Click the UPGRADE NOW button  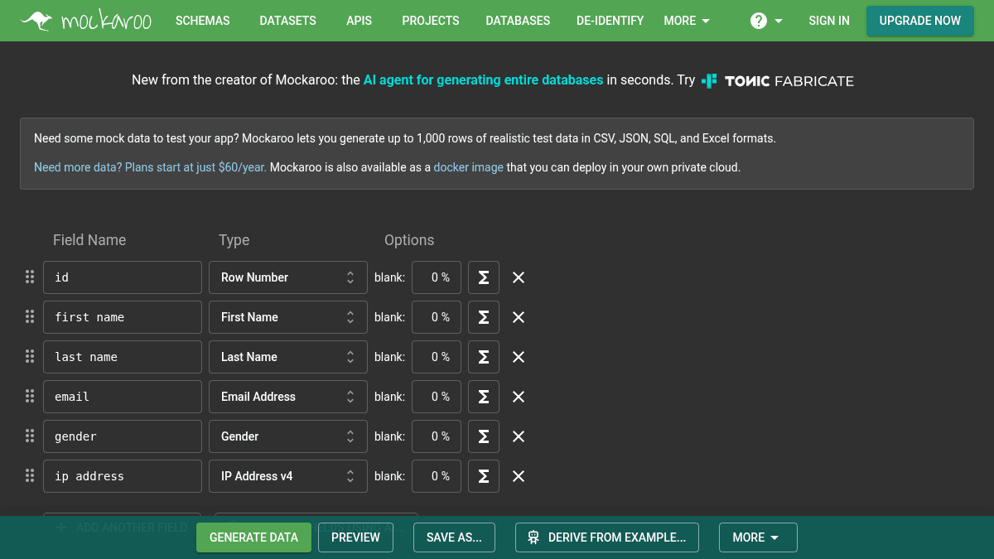point(920,21)
